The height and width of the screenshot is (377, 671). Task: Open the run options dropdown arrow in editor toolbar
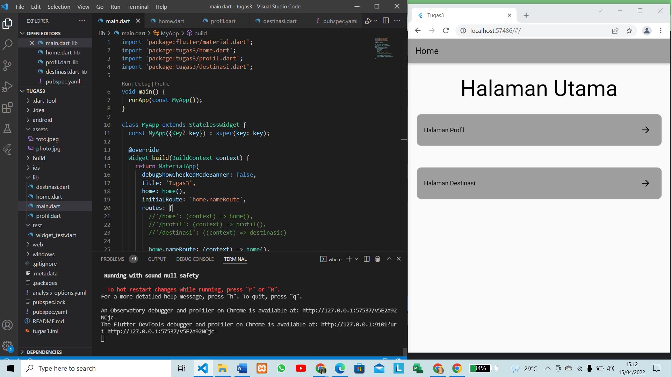(376, 21)
